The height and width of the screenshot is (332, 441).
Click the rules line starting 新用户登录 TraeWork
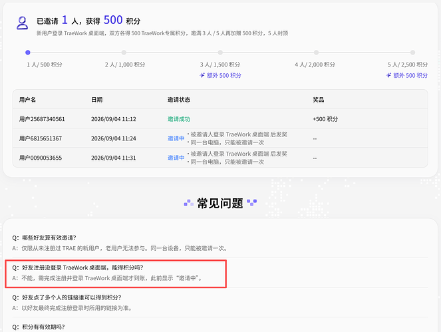pos(162,33)
